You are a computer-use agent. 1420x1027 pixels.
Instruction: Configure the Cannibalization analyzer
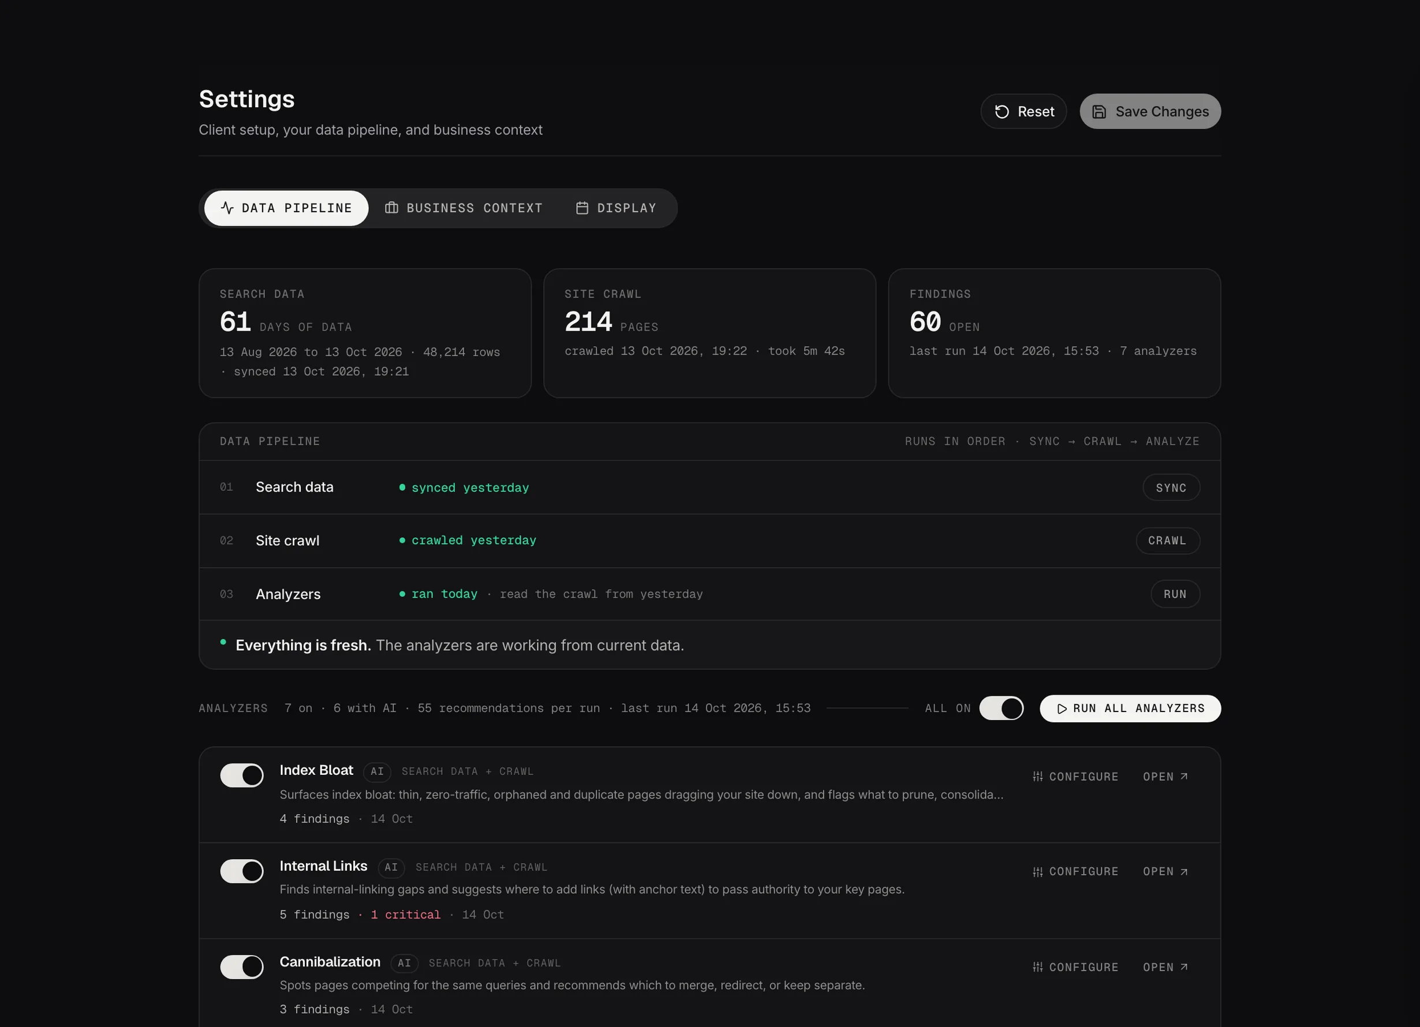[1075, 967]
